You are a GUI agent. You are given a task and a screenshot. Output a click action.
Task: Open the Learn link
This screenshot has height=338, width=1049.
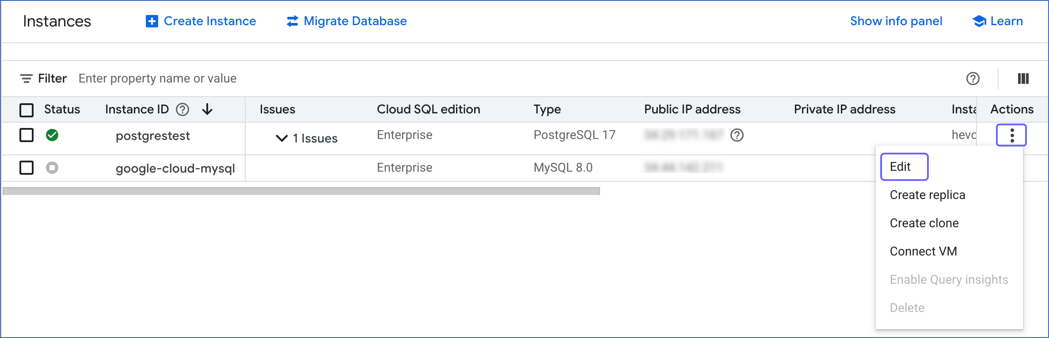tap(1007, 21)
